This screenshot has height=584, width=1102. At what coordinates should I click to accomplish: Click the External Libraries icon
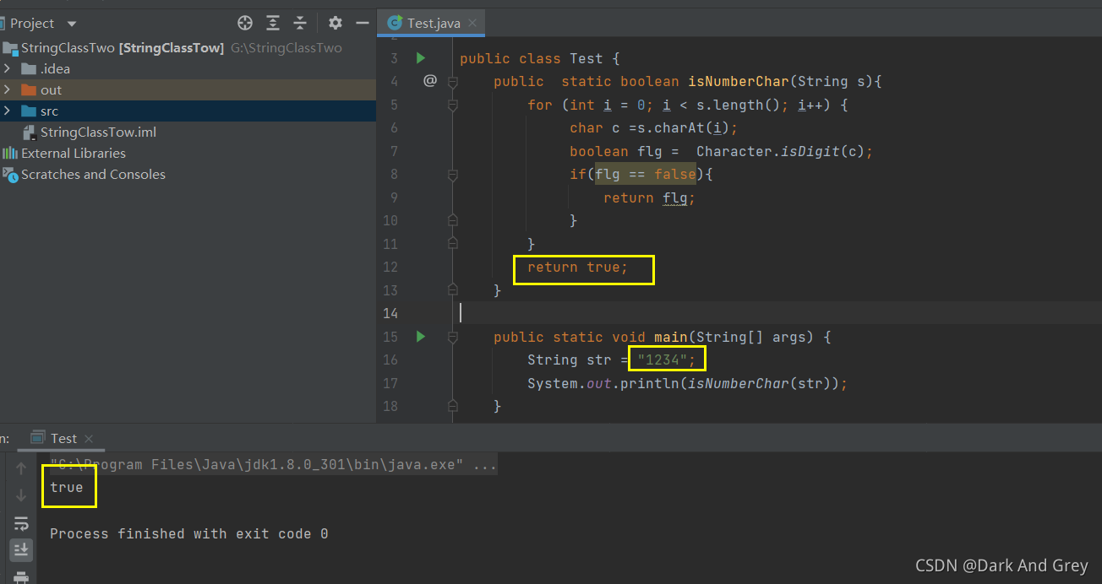10,153
